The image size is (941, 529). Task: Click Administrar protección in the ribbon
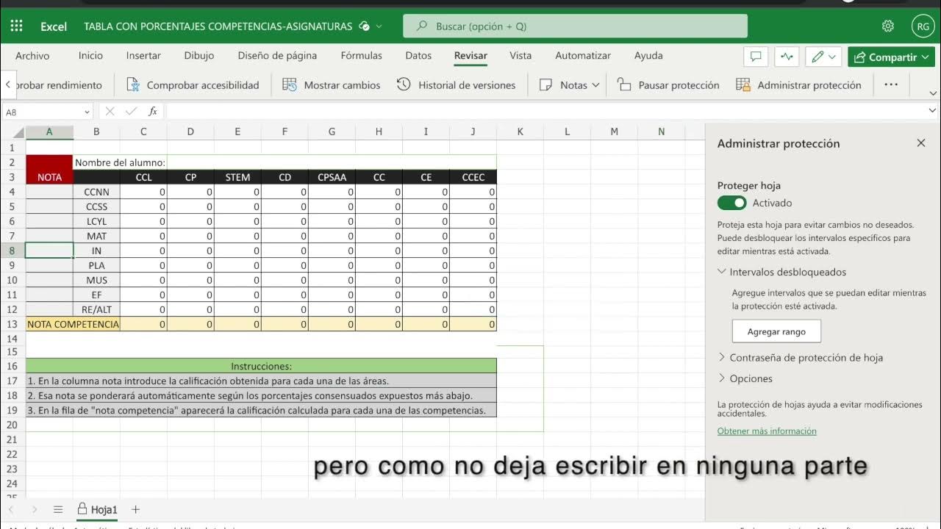coord(798,85)
